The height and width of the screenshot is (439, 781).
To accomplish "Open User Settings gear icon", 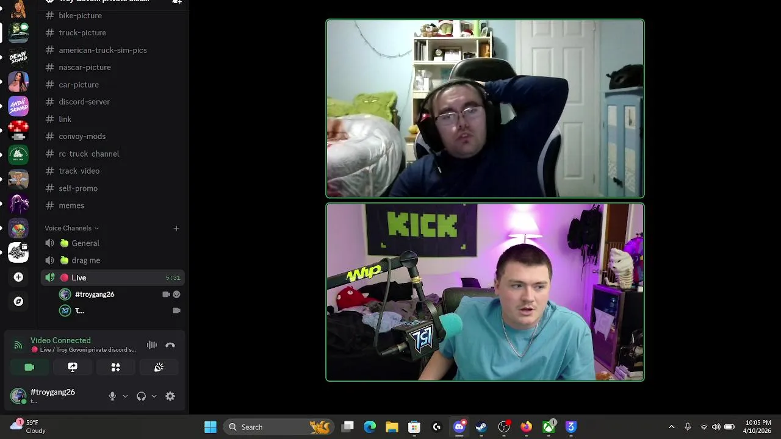I will 170,396.
